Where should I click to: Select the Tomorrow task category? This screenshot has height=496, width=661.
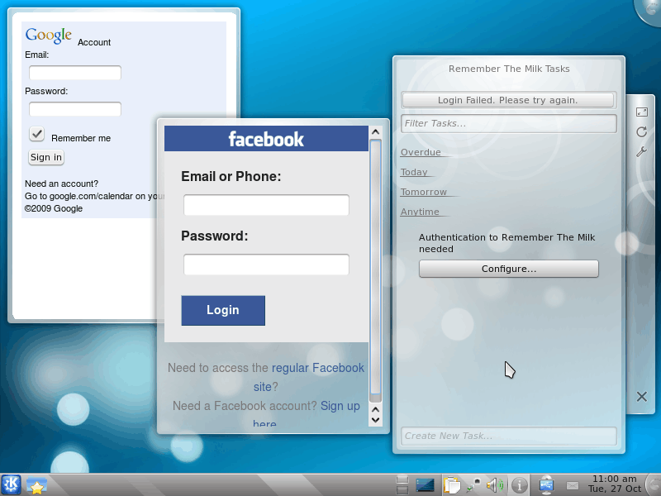[x=424, y=192]
